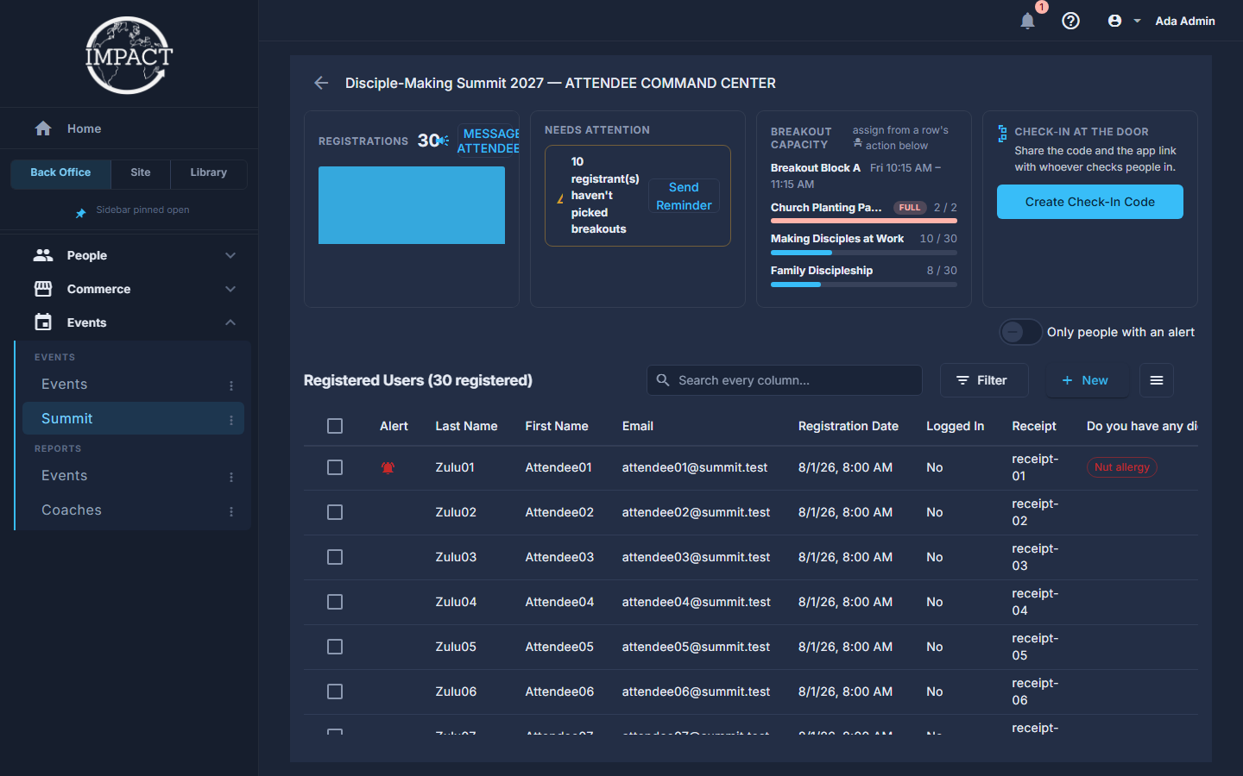Open the table options hamburger menu

click(1157, 380)
